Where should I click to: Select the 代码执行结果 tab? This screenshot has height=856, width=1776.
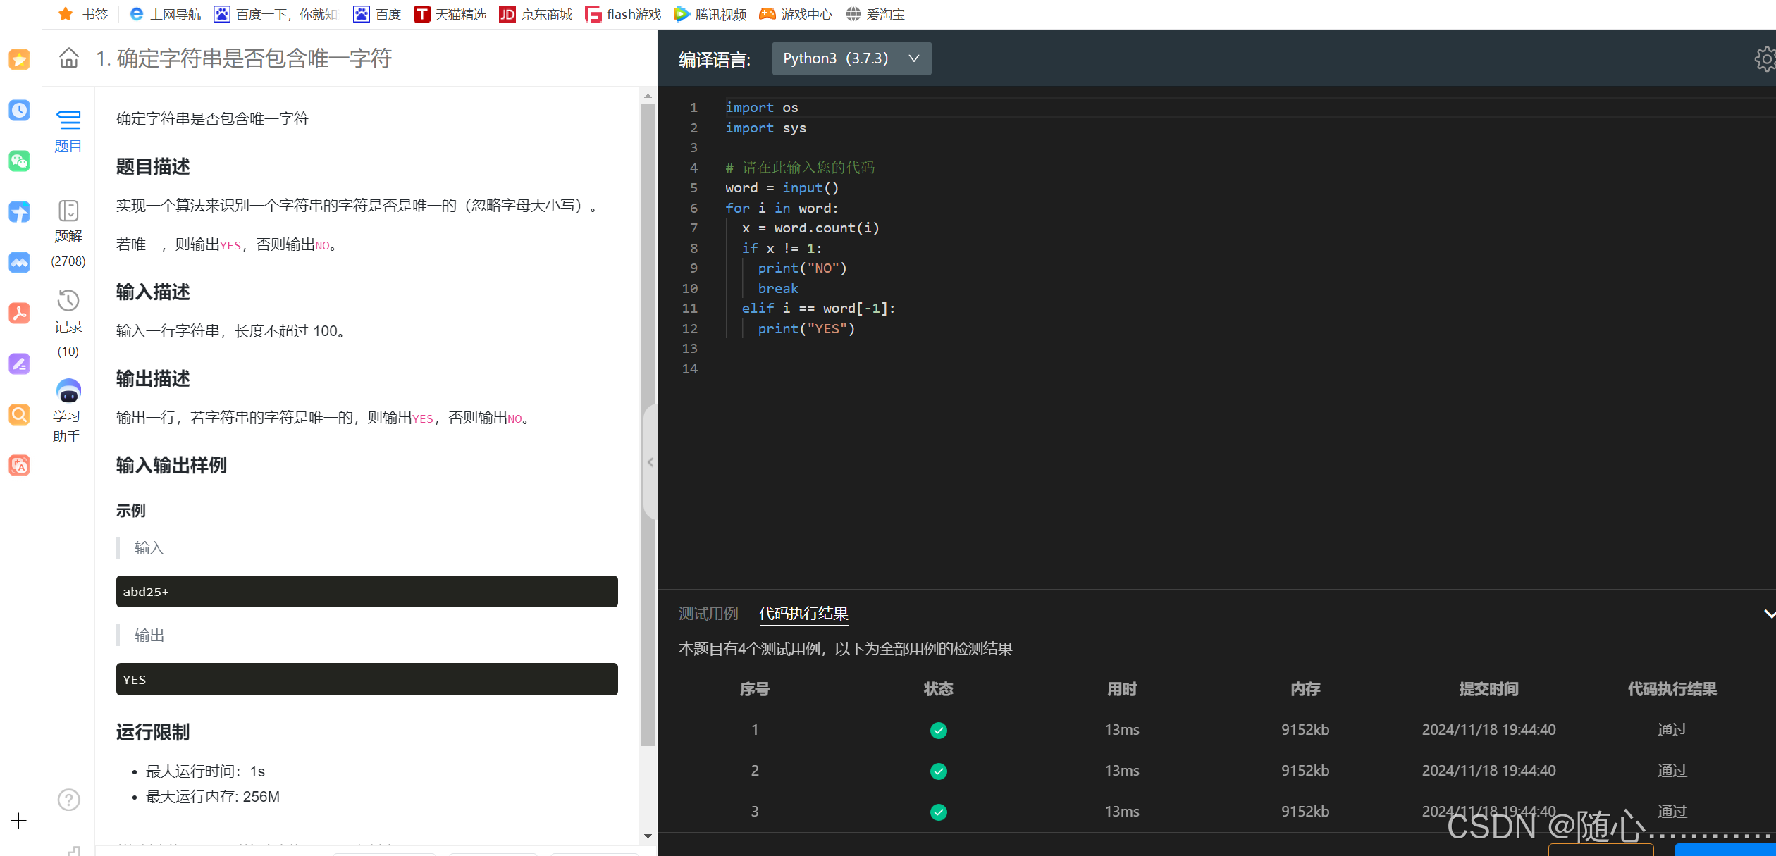[x=803, y=614]
